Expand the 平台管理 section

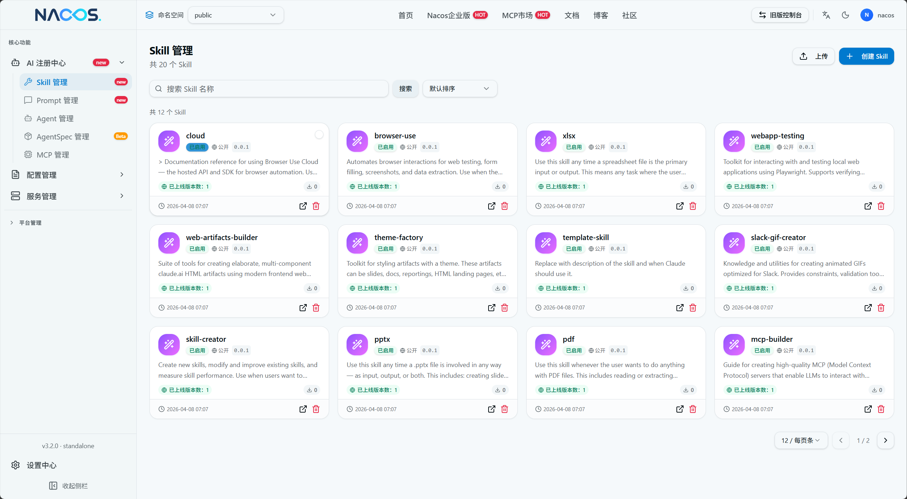pyautogui.click(x=26, y=223)
